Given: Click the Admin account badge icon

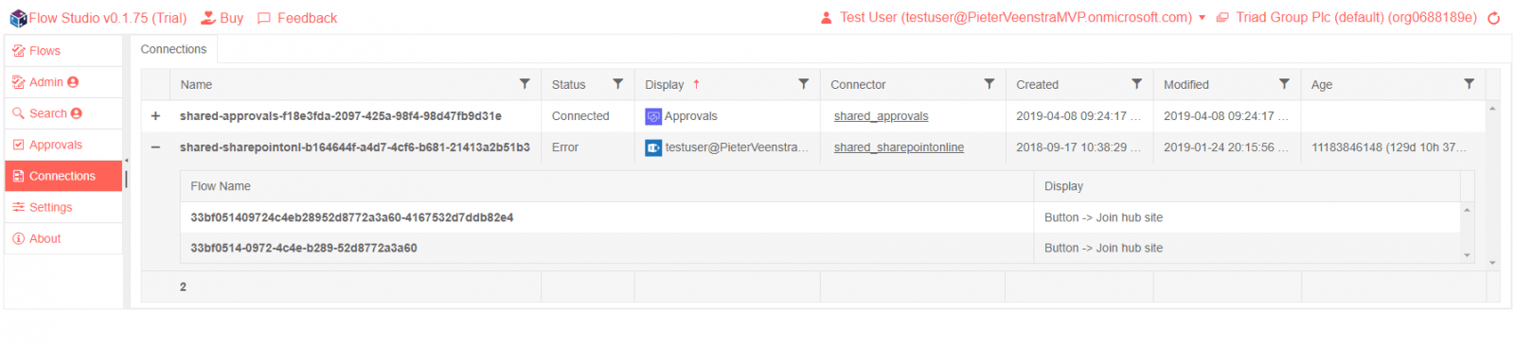Looking at the screenshot, I should coord(73,82).
